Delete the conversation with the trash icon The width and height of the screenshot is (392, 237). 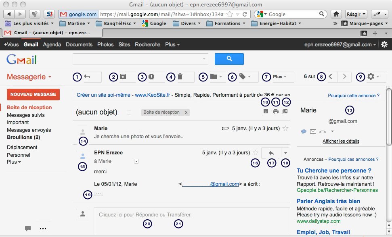[x=180, y=77]
